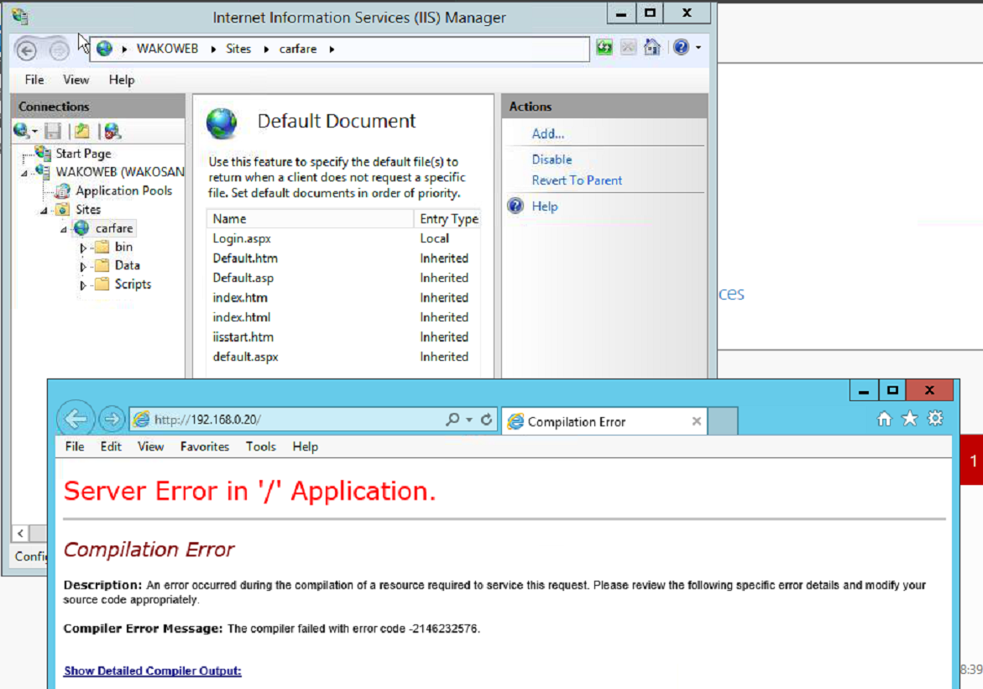
Task: Refresh the Internet Explorer page
Action: tap(486, 420)
